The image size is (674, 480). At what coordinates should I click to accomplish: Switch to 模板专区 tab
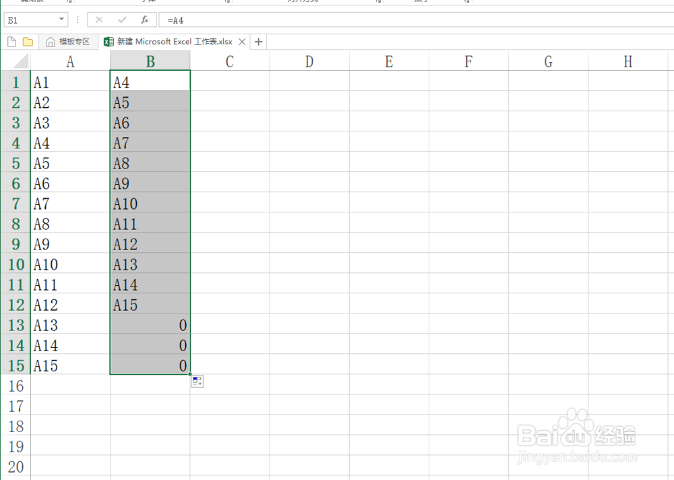pyautogui.click(x=68, y=42)
